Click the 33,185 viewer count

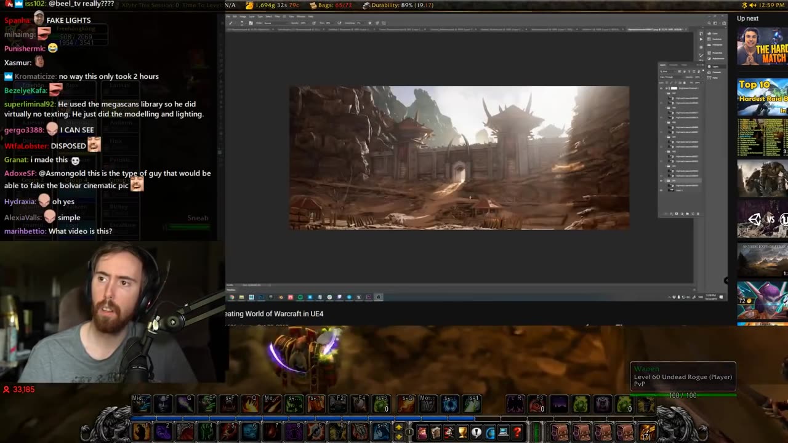pos(18,389)
